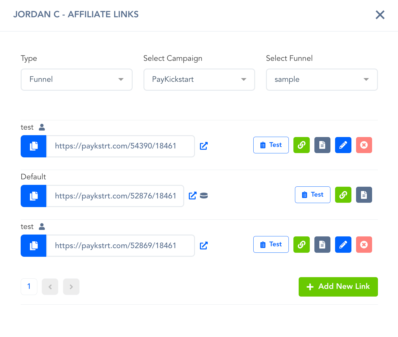Image resolution: width=398 pixels, height=337 pixels.
Task: Click the Add New Link button
Action: (338, 287)
